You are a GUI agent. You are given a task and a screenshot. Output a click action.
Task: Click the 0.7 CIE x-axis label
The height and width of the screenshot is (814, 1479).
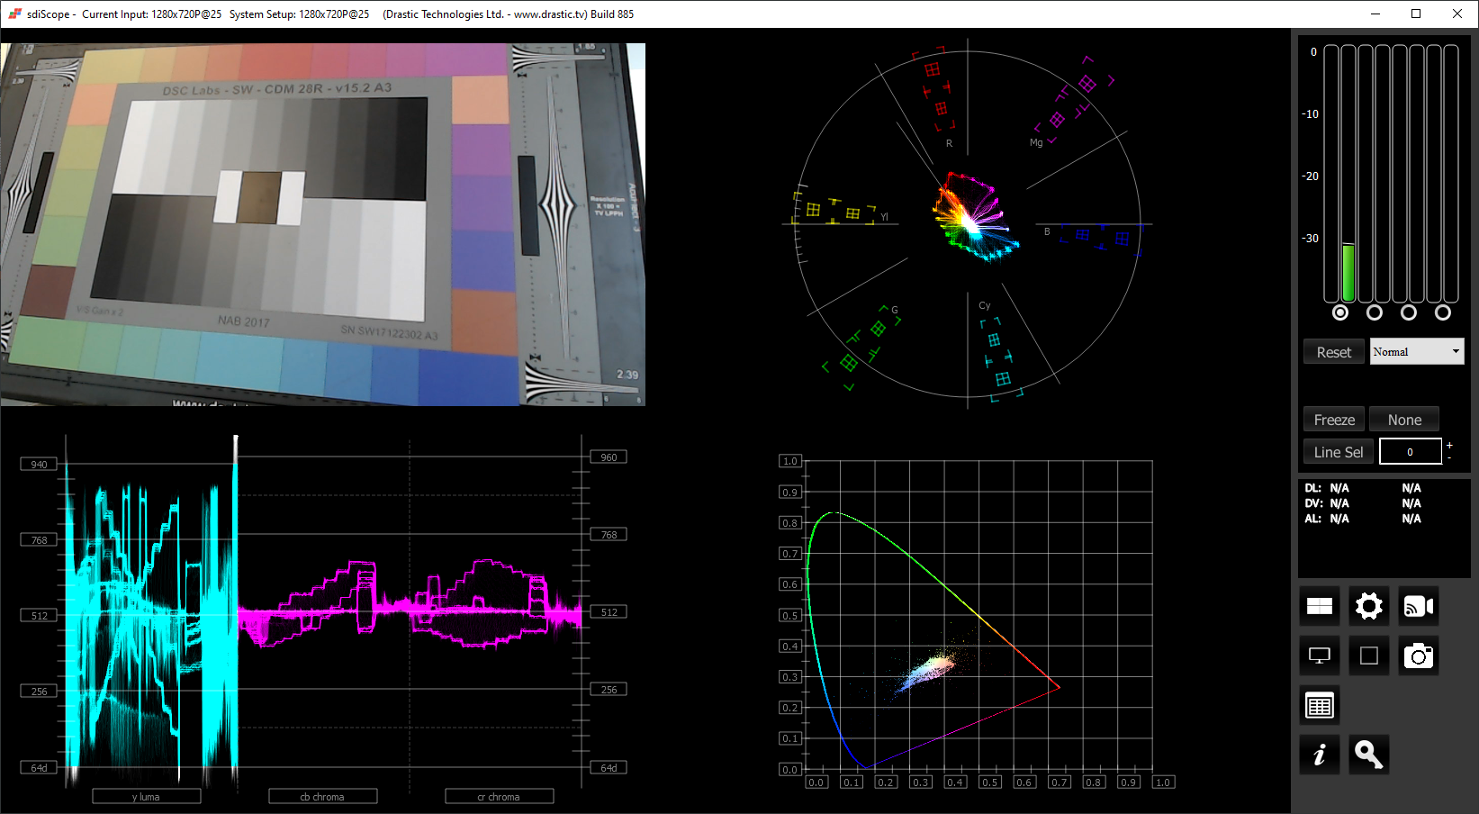[1059, 782]
